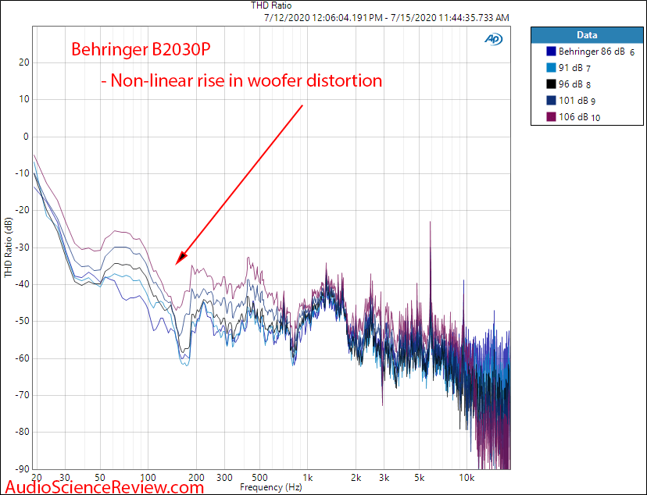This screenshot has height=495, width=647.
Task: Select the 'Behringer 86 dB' legend entry
Action: point(591,52)
